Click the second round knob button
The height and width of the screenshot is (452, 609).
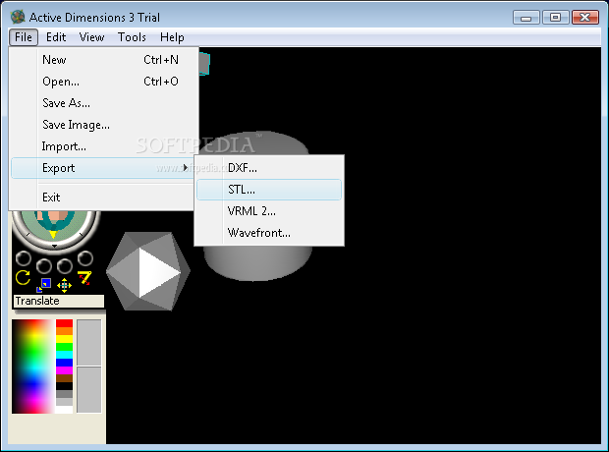pyautogui.click(x=44, y=266)
